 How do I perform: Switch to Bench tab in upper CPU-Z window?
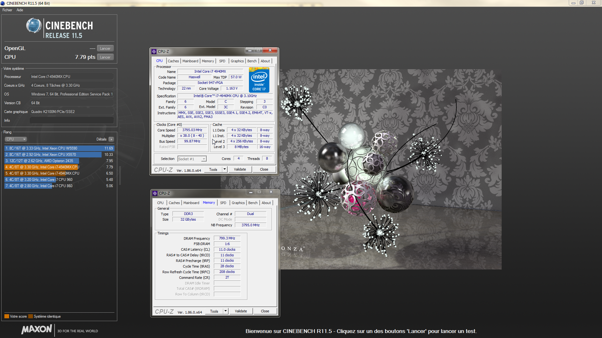(x=252, y=61)
